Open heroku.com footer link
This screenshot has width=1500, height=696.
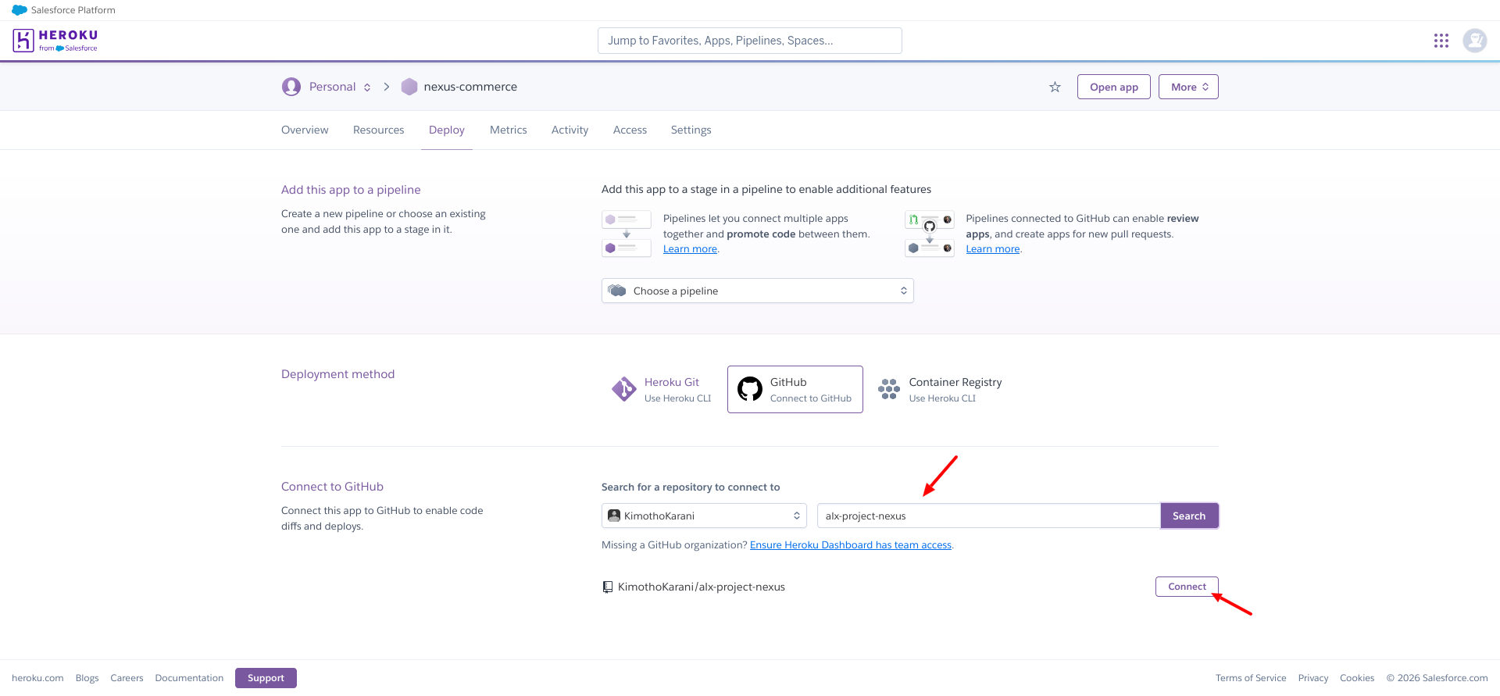tap(37, 678)
